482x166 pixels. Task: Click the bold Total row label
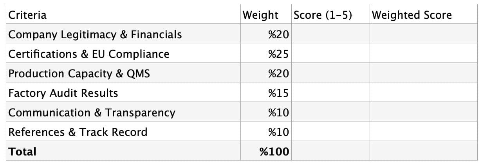(x=22, y=152)
